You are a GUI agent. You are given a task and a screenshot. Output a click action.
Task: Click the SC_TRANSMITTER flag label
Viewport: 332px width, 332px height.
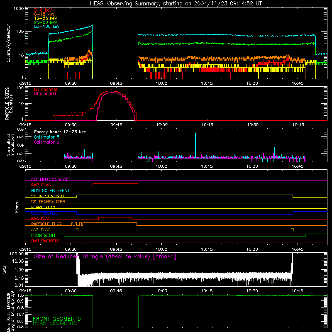pyautogui.click(x=48, y=202)
